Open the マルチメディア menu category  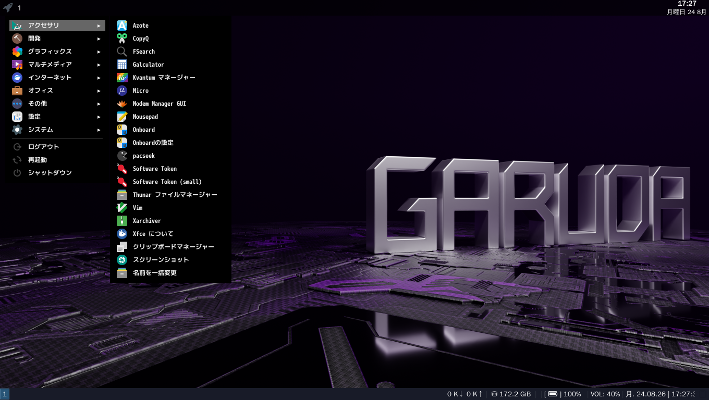[57, 65]
